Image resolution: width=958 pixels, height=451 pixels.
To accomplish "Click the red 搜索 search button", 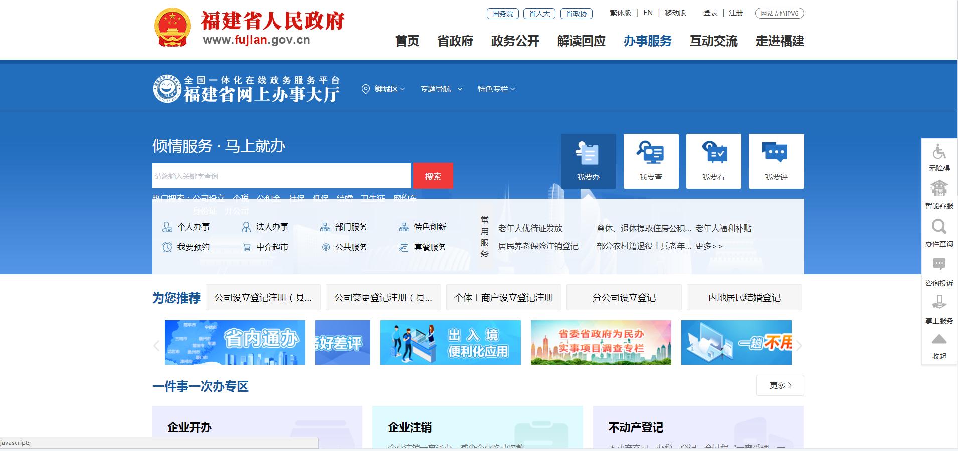I will pos(433,176).
